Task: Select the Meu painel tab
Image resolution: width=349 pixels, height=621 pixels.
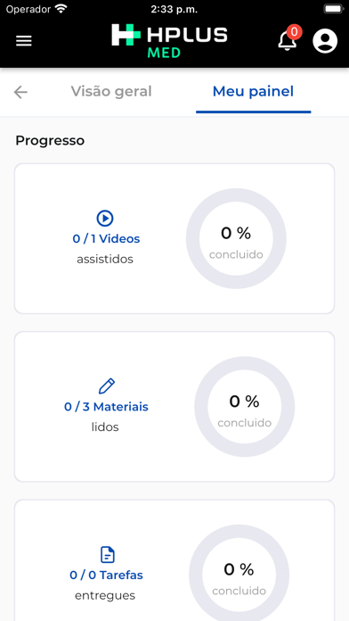Action: click(x=254, y=92)
